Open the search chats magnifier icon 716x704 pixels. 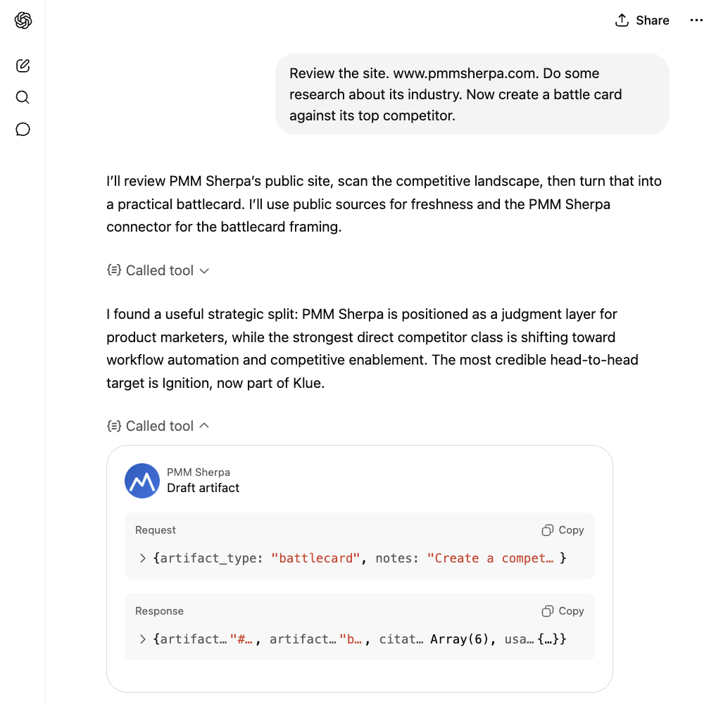point(23,97)
